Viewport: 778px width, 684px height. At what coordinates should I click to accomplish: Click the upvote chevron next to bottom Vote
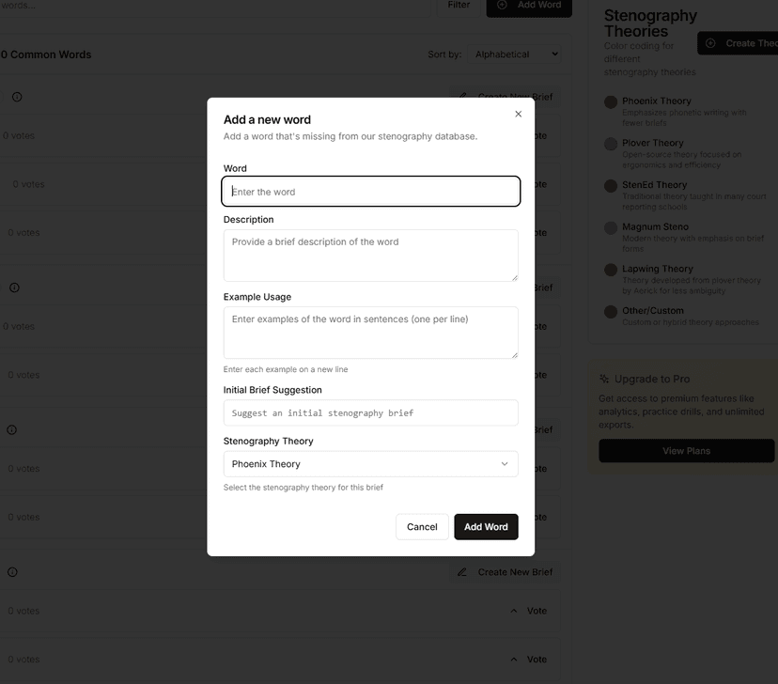[514, 660]
